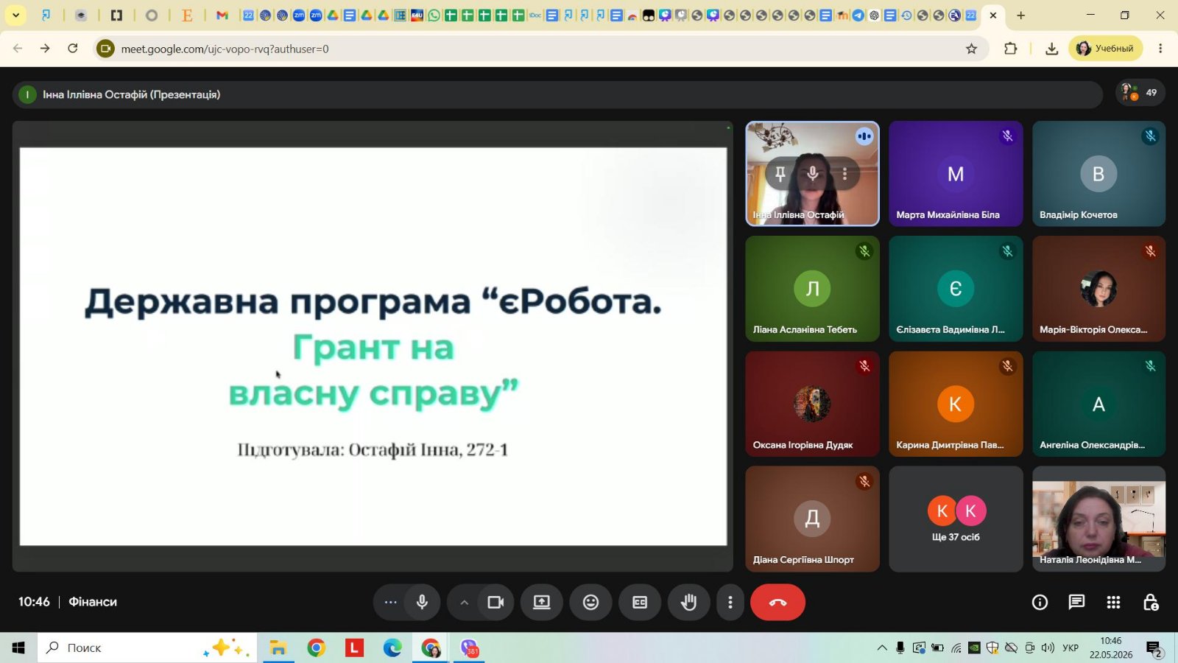Click the browser Forward arrow
This screenshot has width=1178, height=663.
[x=45, y=49]
